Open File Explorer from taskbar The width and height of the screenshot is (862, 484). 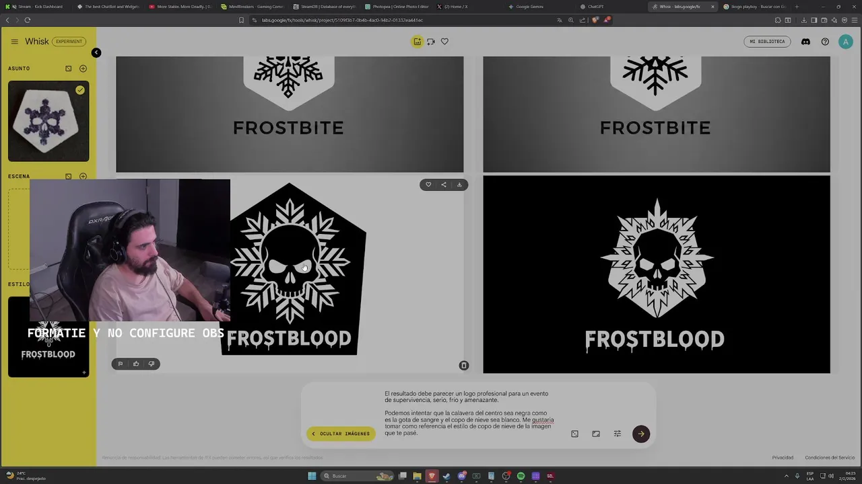pos(417,476)
